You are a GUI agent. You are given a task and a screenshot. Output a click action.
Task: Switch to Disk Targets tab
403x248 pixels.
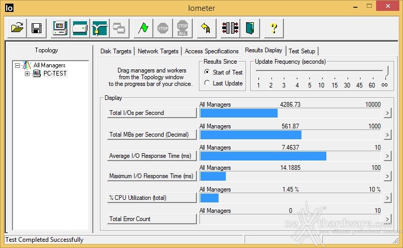click(x=116, y=51)
